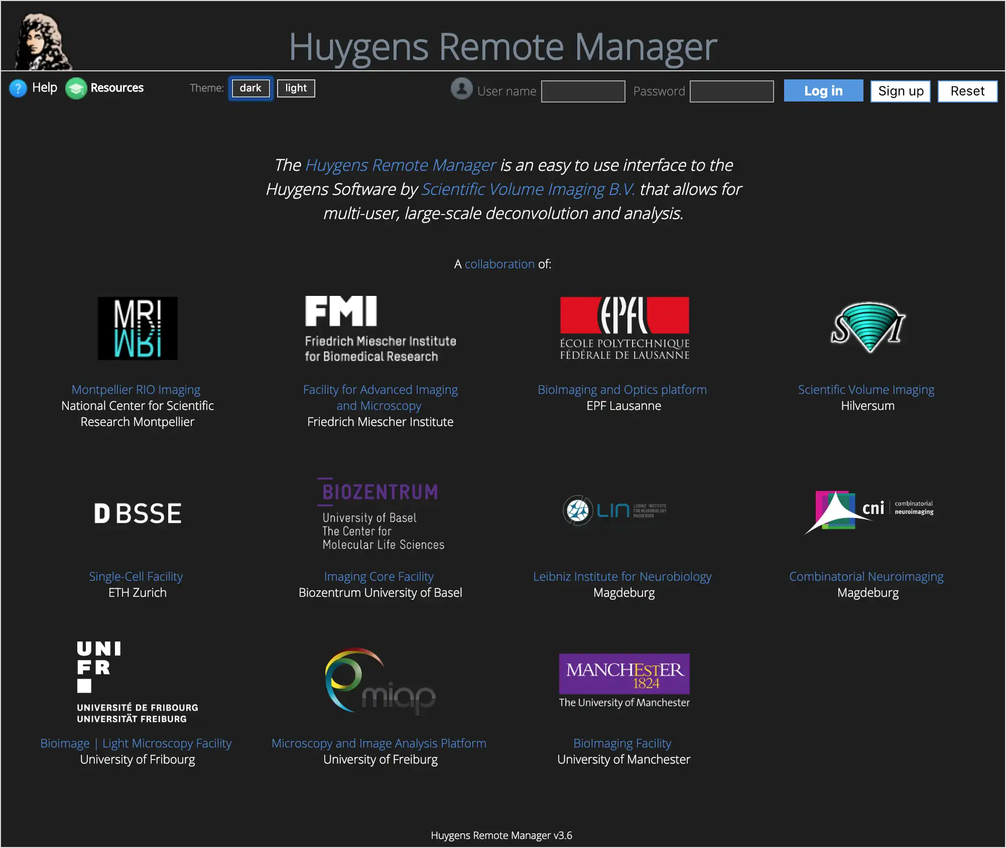Switch to the light theme

[x=296, y=88]
